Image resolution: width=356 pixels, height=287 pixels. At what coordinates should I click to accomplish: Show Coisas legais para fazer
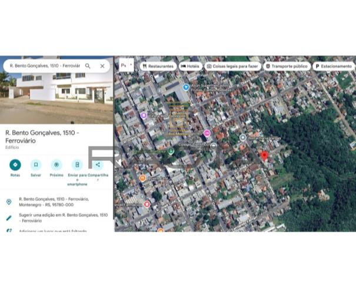point(232,66)
